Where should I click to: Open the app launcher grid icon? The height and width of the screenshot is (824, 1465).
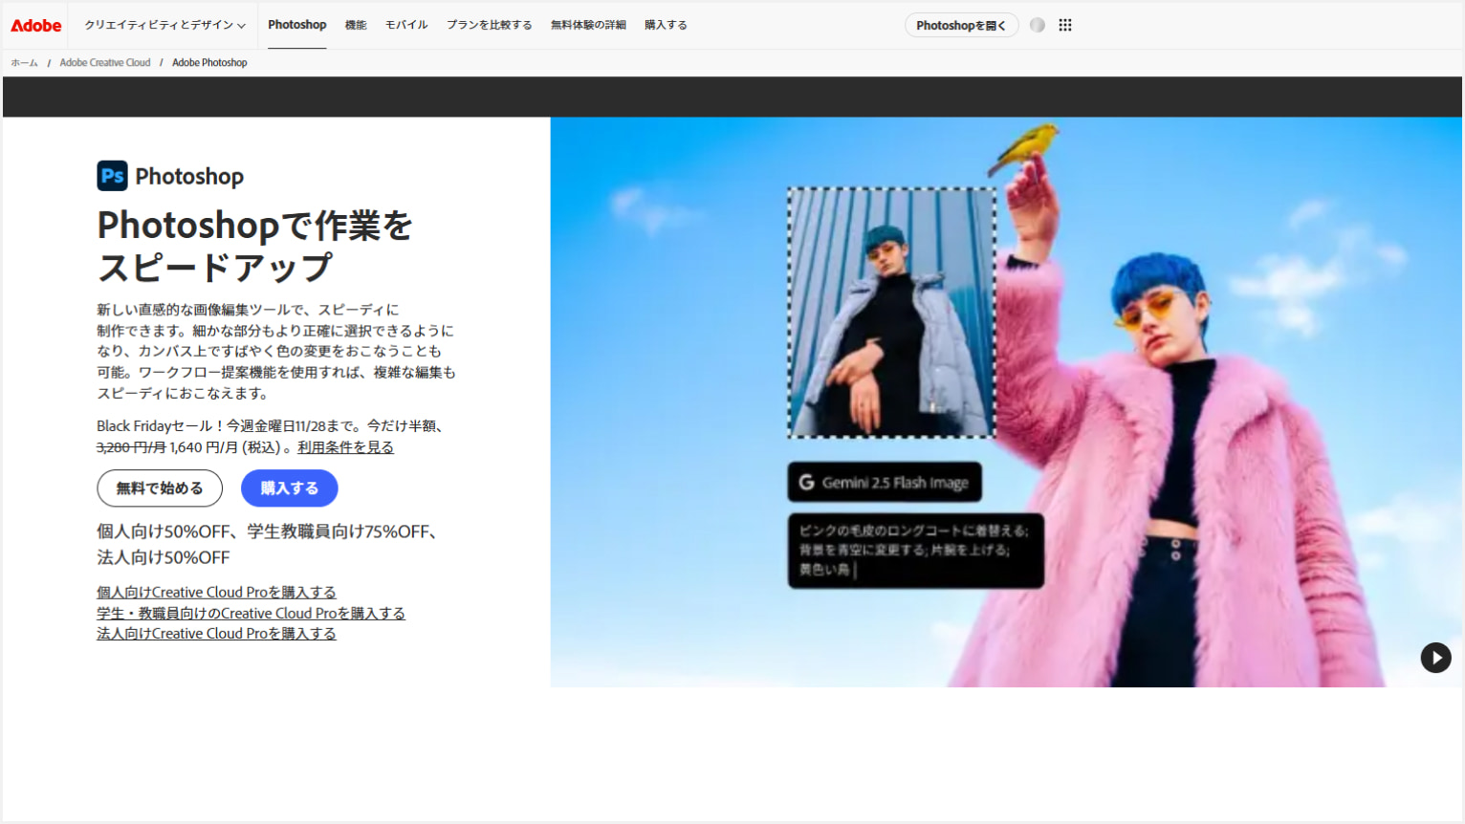click(x=1064, y=25)
